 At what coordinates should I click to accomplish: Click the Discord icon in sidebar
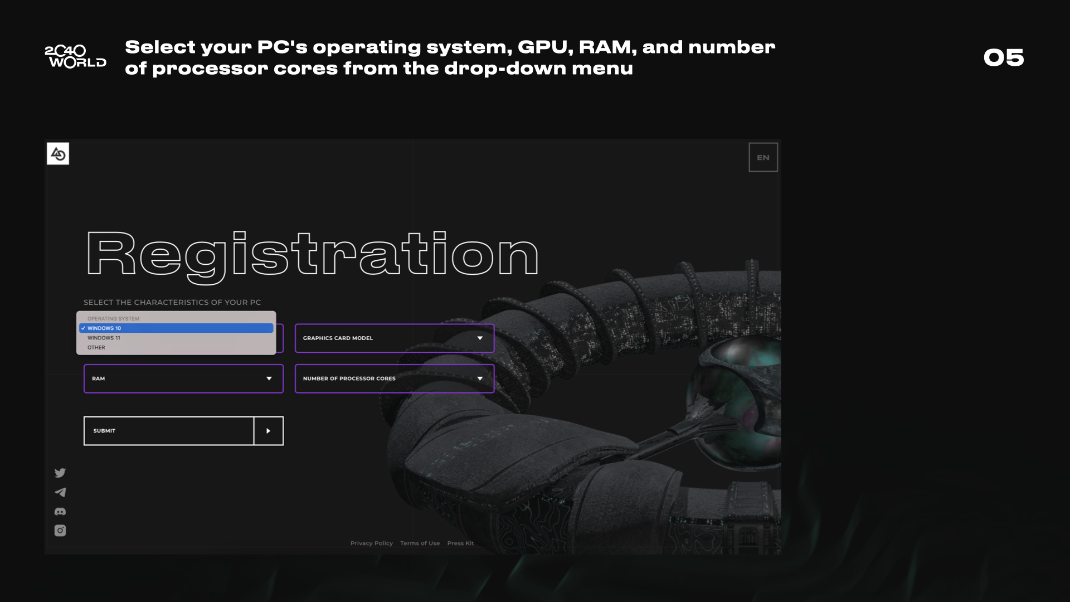click(60, 512)
